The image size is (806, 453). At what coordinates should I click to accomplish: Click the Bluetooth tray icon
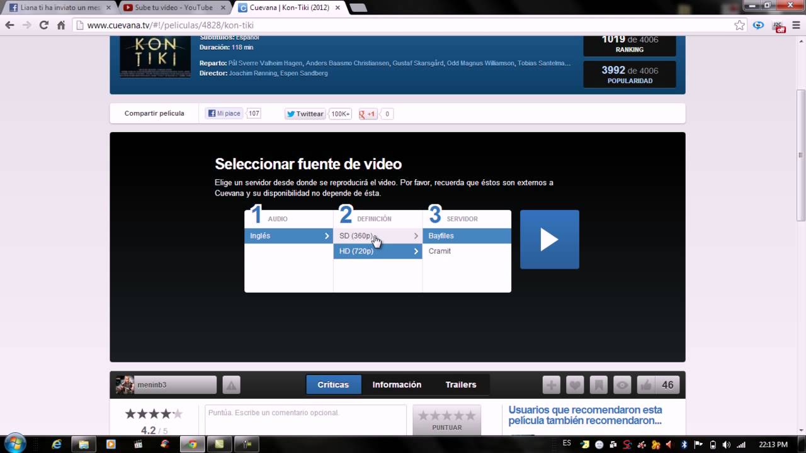pos(684,444)
